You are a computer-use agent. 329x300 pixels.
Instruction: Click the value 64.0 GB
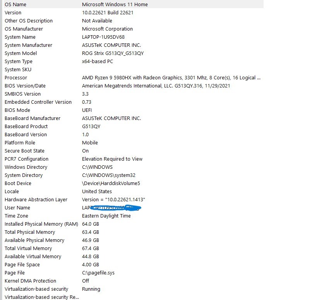[91, 224]
